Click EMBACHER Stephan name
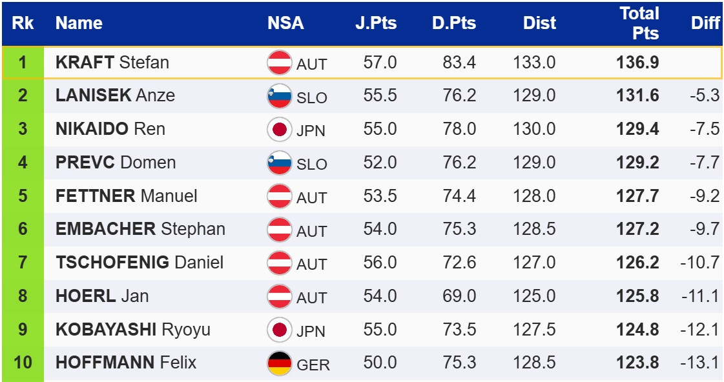724x382 pixels. tap(140, 229)
